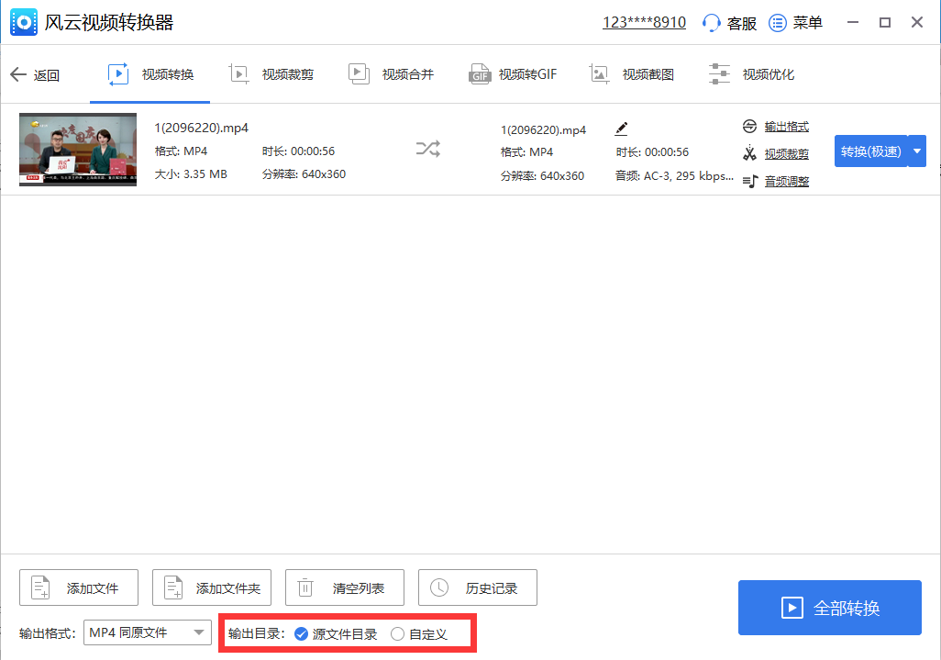The image size is (941, 660).
Task: Click the 添加文件夹 button
Action: (x=212, y=587)
